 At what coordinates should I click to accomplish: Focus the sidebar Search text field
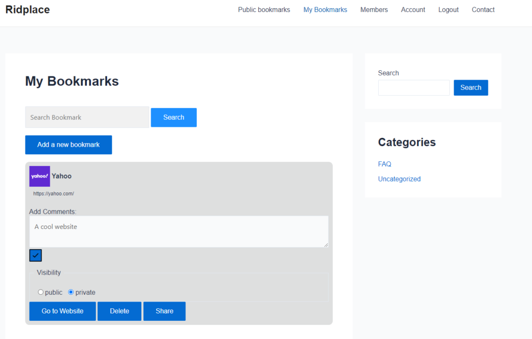(x=414, y=88)
